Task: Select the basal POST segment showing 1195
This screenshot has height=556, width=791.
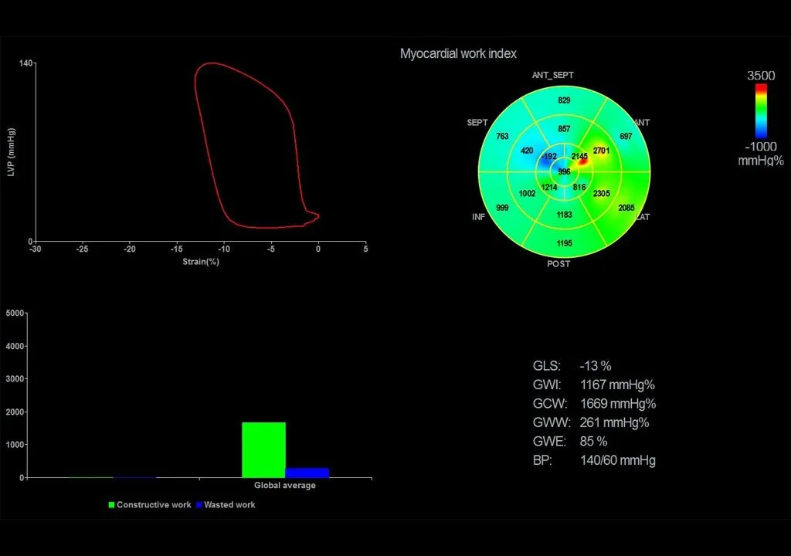Action: (564, 243)
